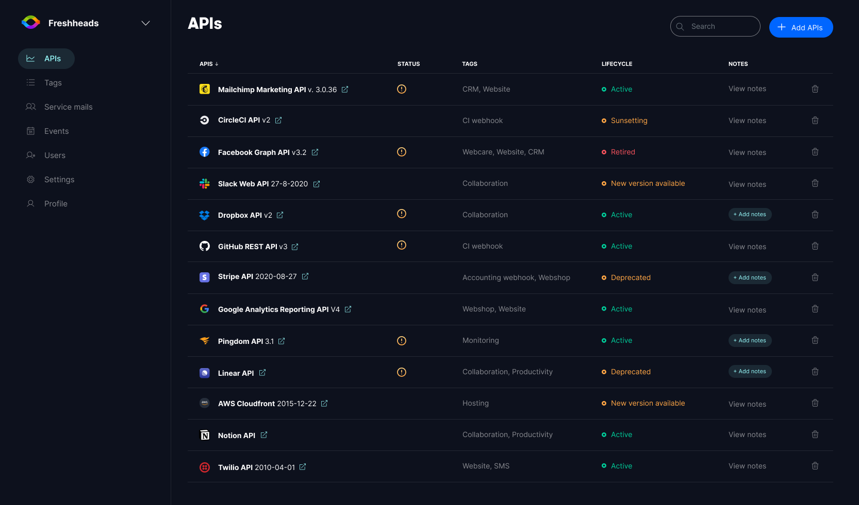Click New version available for Slack Web API
The height and width of the screenshot is (505, 859).
[643, 183]
